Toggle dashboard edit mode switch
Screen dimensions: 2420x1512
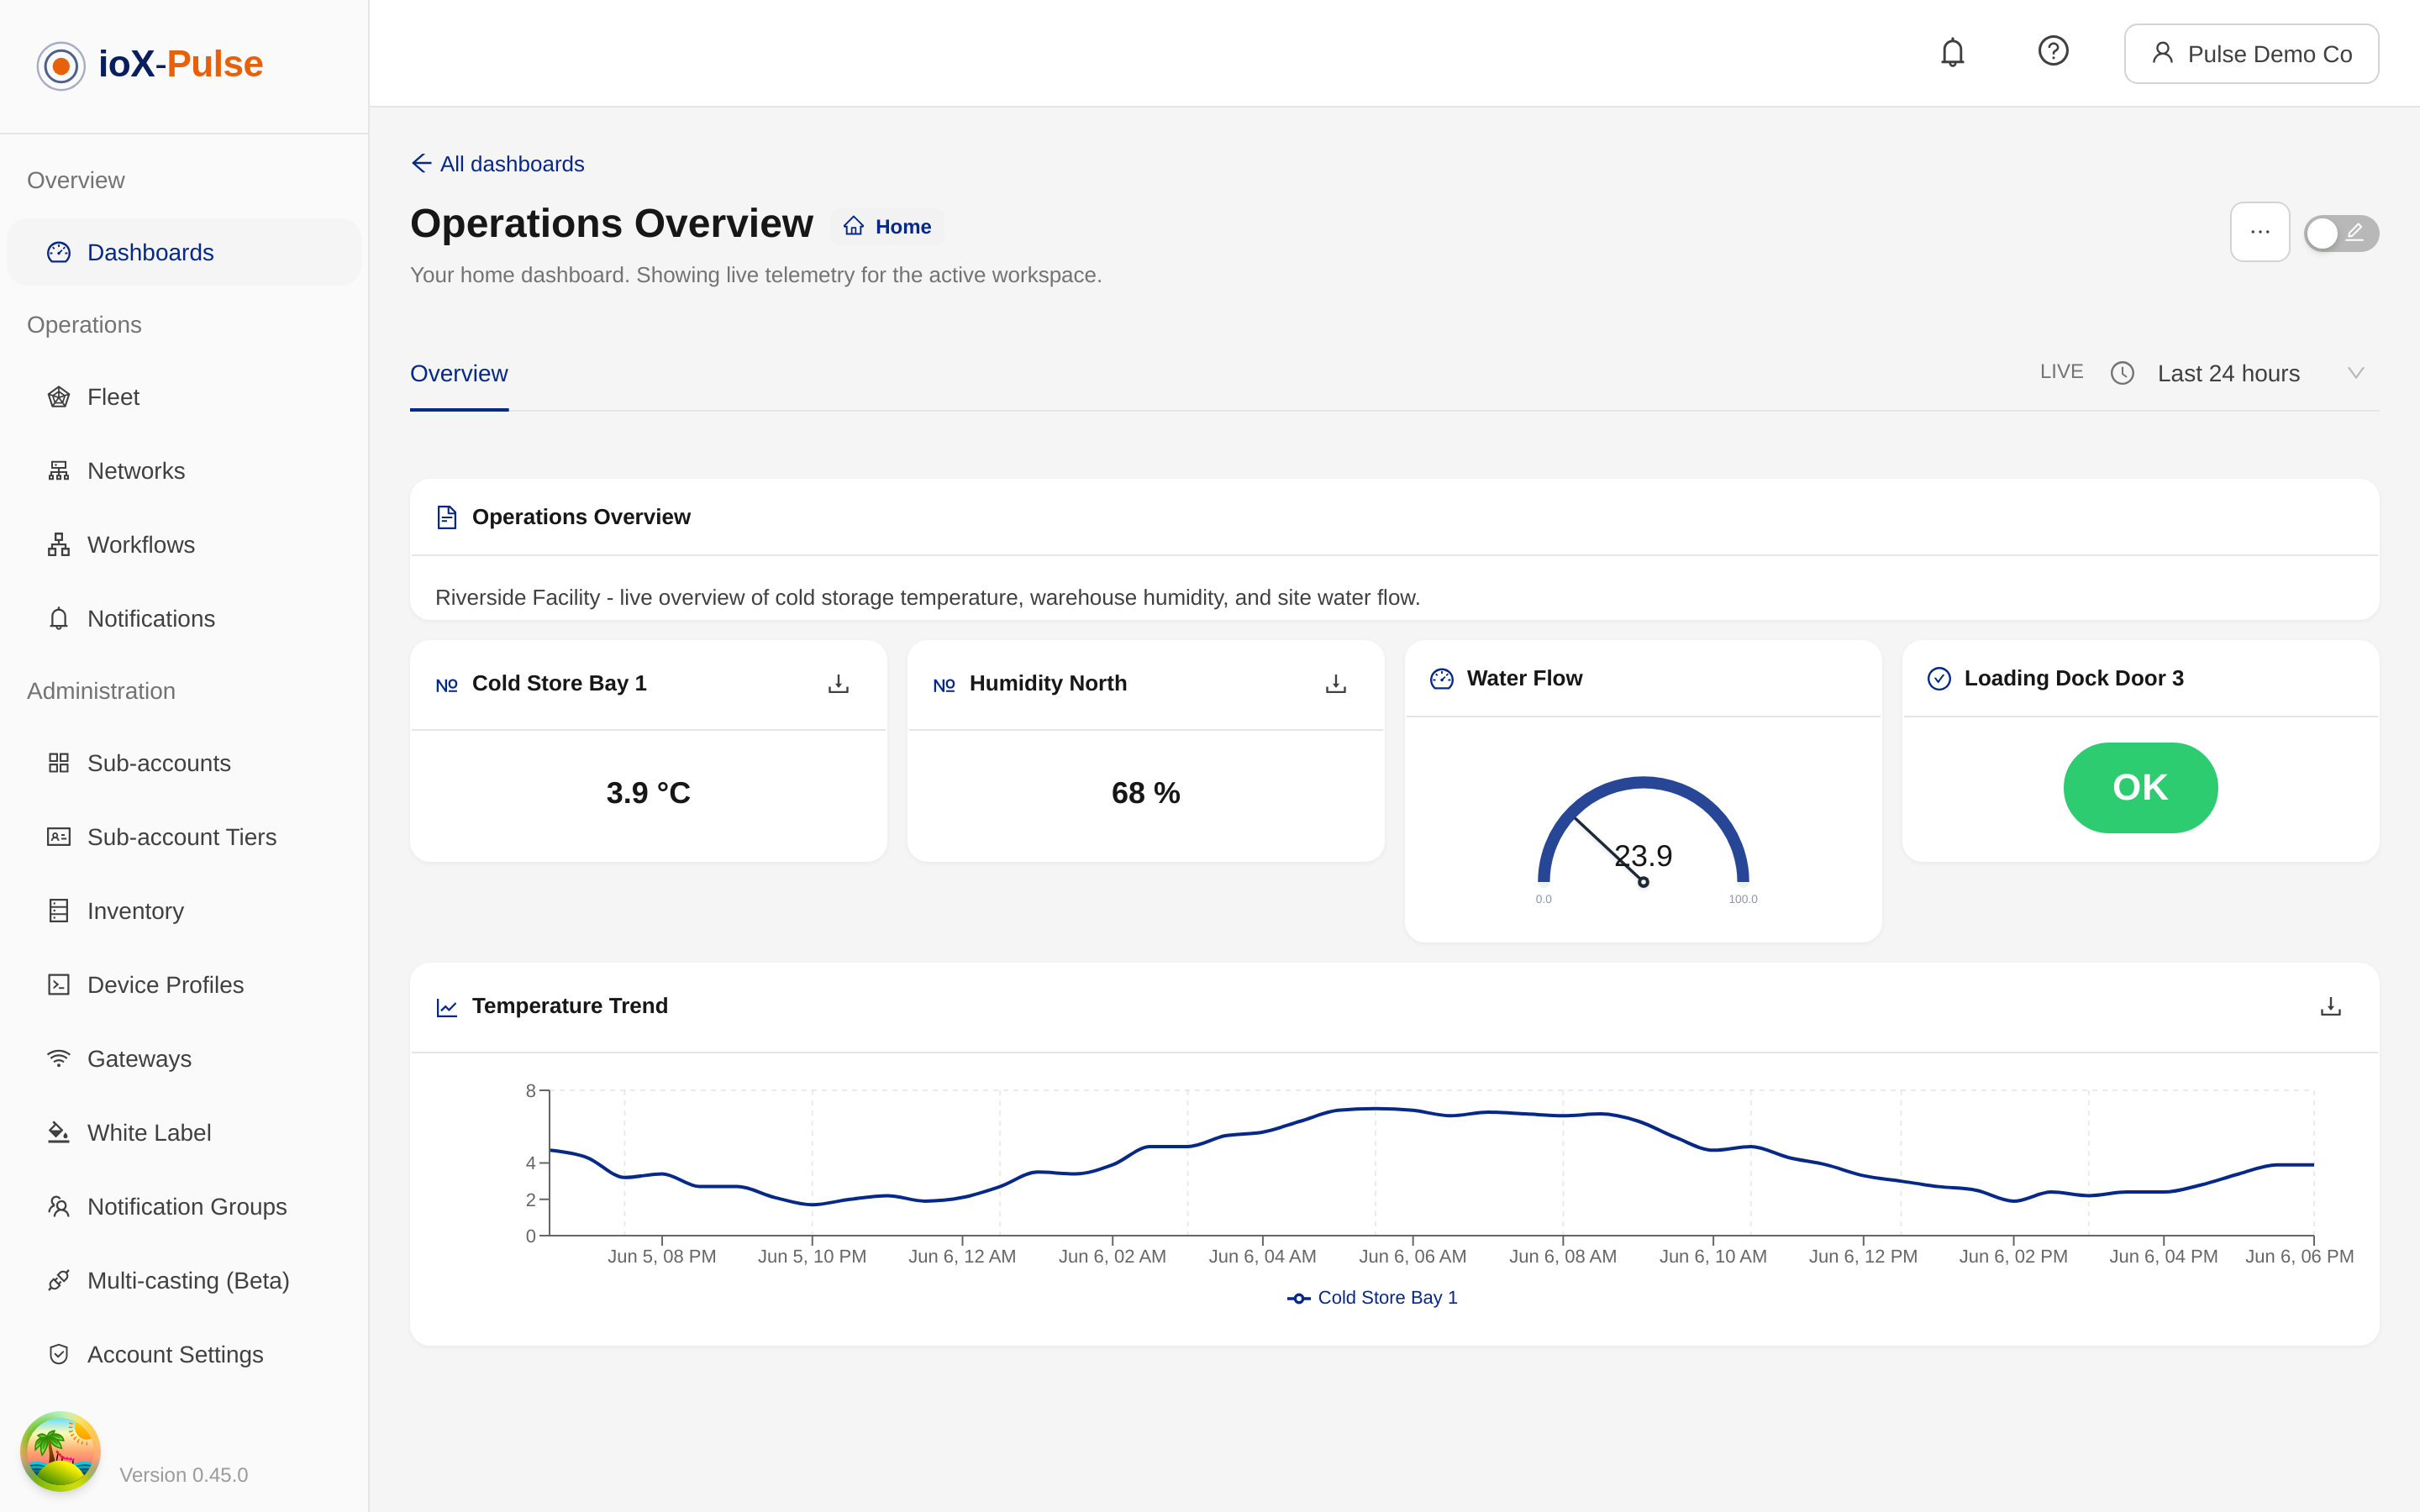point(2341,233)
